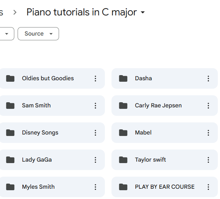Open more actions for Mabel folder
Image resolution: width=220 pixels, height=199 pixels.
[x=208, y=133]
